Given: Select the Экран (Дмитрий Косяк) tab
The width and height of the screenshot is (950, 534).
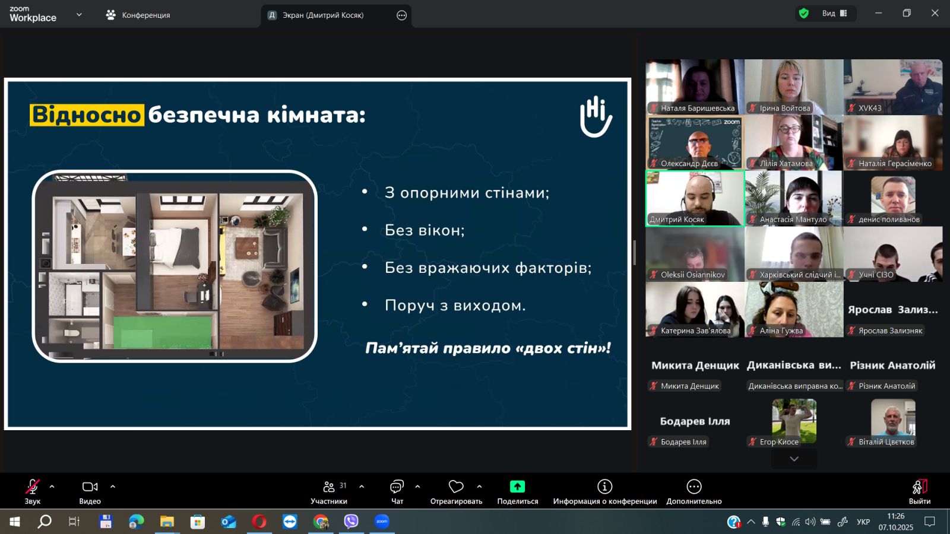Looking at the screenshot, I should tap(322, 15).
